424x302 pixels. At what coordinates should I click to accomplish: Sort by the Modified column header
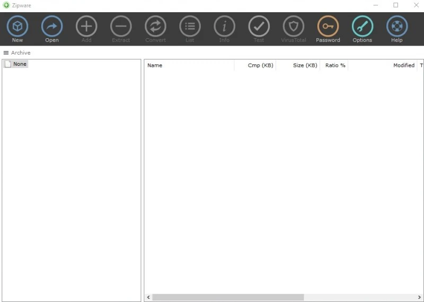[382, 65]
